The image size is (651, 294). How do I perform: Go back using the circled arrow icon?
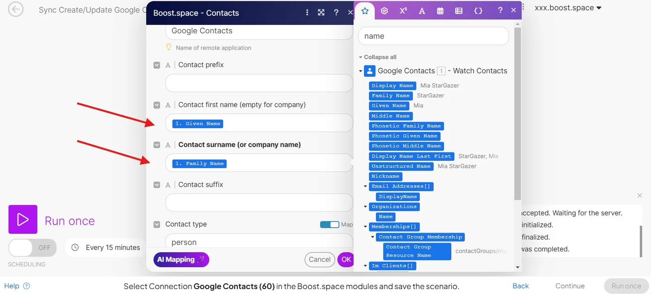(x=15, y=9)
